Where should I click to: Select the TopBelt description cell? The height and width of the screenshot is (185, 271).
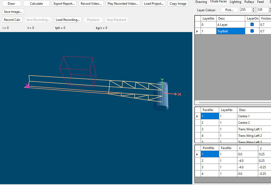(x=231, y=31)
